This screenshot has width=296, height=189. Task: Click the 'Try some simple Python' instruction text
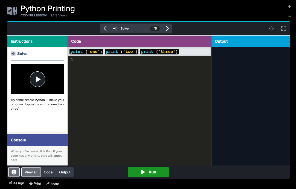(37, 104)
